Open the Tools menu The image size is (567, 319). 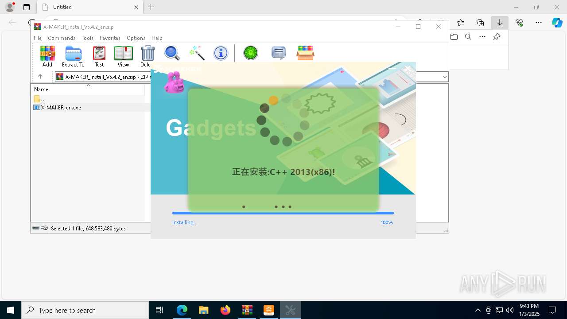click(87, 38)
